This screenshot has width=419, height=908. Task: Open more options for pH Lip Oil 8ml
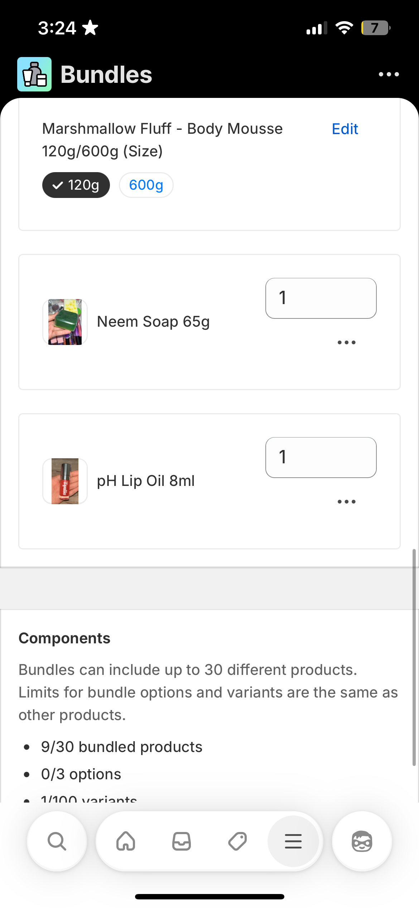pos(346,502)
